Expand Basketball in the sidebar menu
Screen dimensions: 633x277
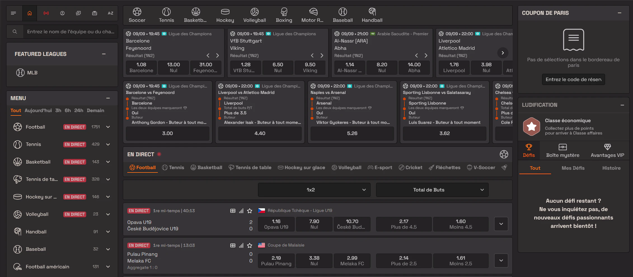[108, 162]
